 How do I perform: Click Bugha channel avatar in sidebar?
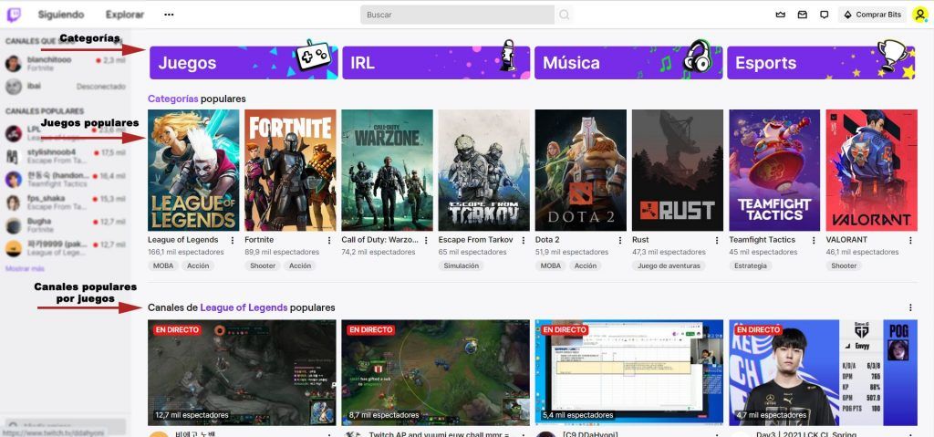click(14, 225)
